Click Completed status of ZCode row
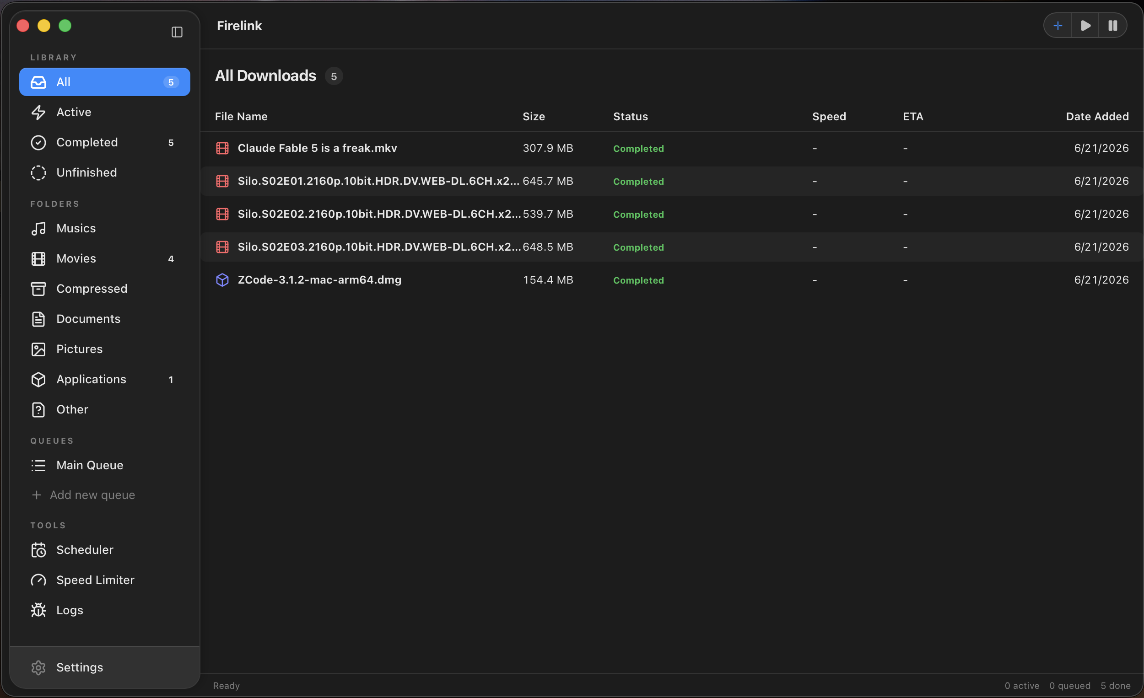 tap(638, 280)
